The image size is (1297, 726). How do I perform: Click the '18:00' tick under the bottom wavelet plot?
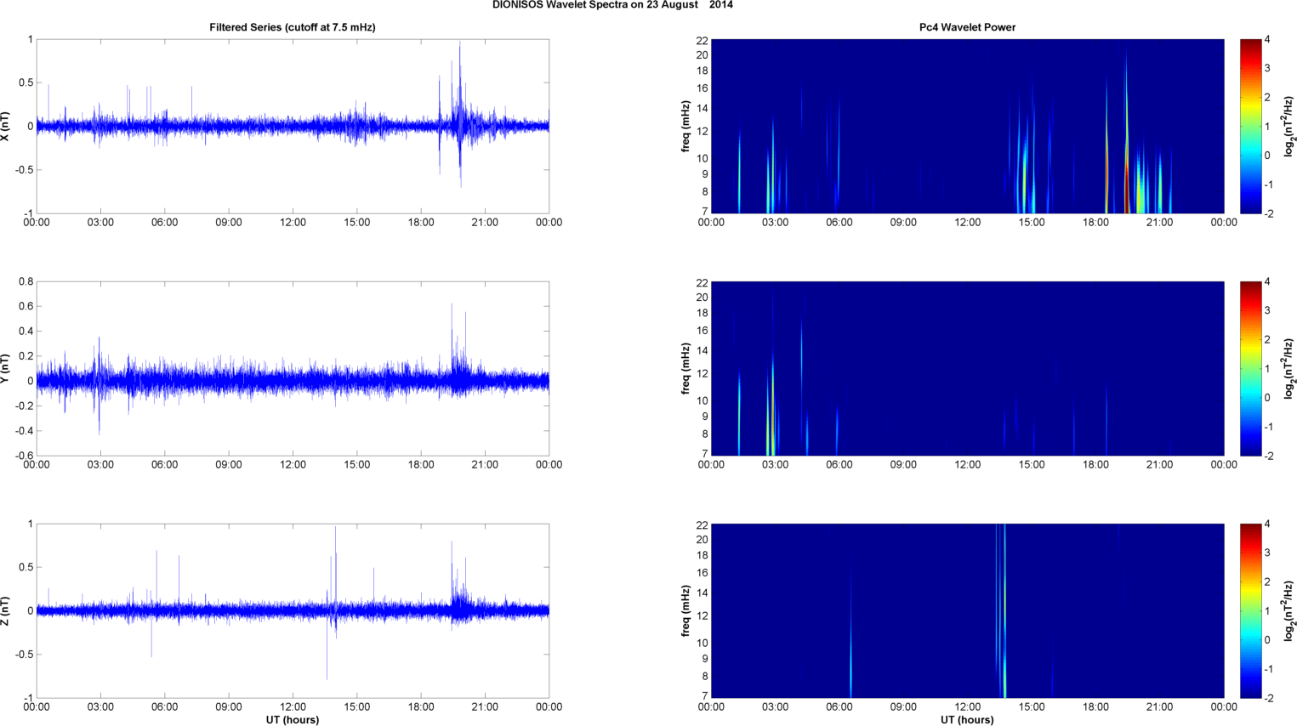tap(1095, 707)
